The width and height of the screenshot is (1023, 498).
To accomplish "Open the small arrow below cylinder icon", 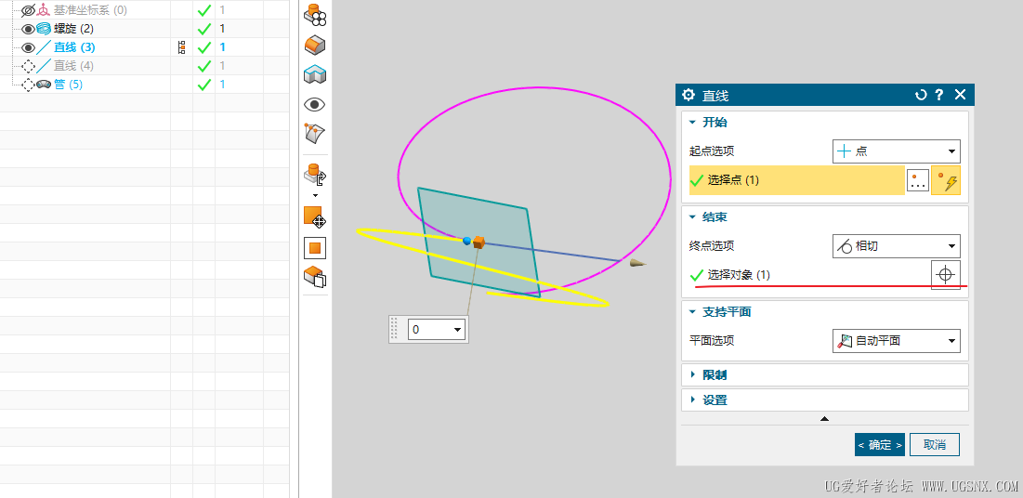I will pos(315,195).
